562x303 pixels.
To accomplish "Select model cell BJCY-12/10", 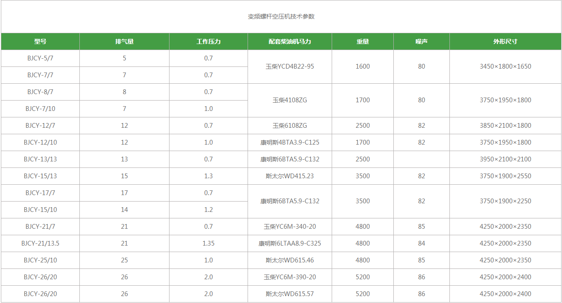I will point(40,142).
